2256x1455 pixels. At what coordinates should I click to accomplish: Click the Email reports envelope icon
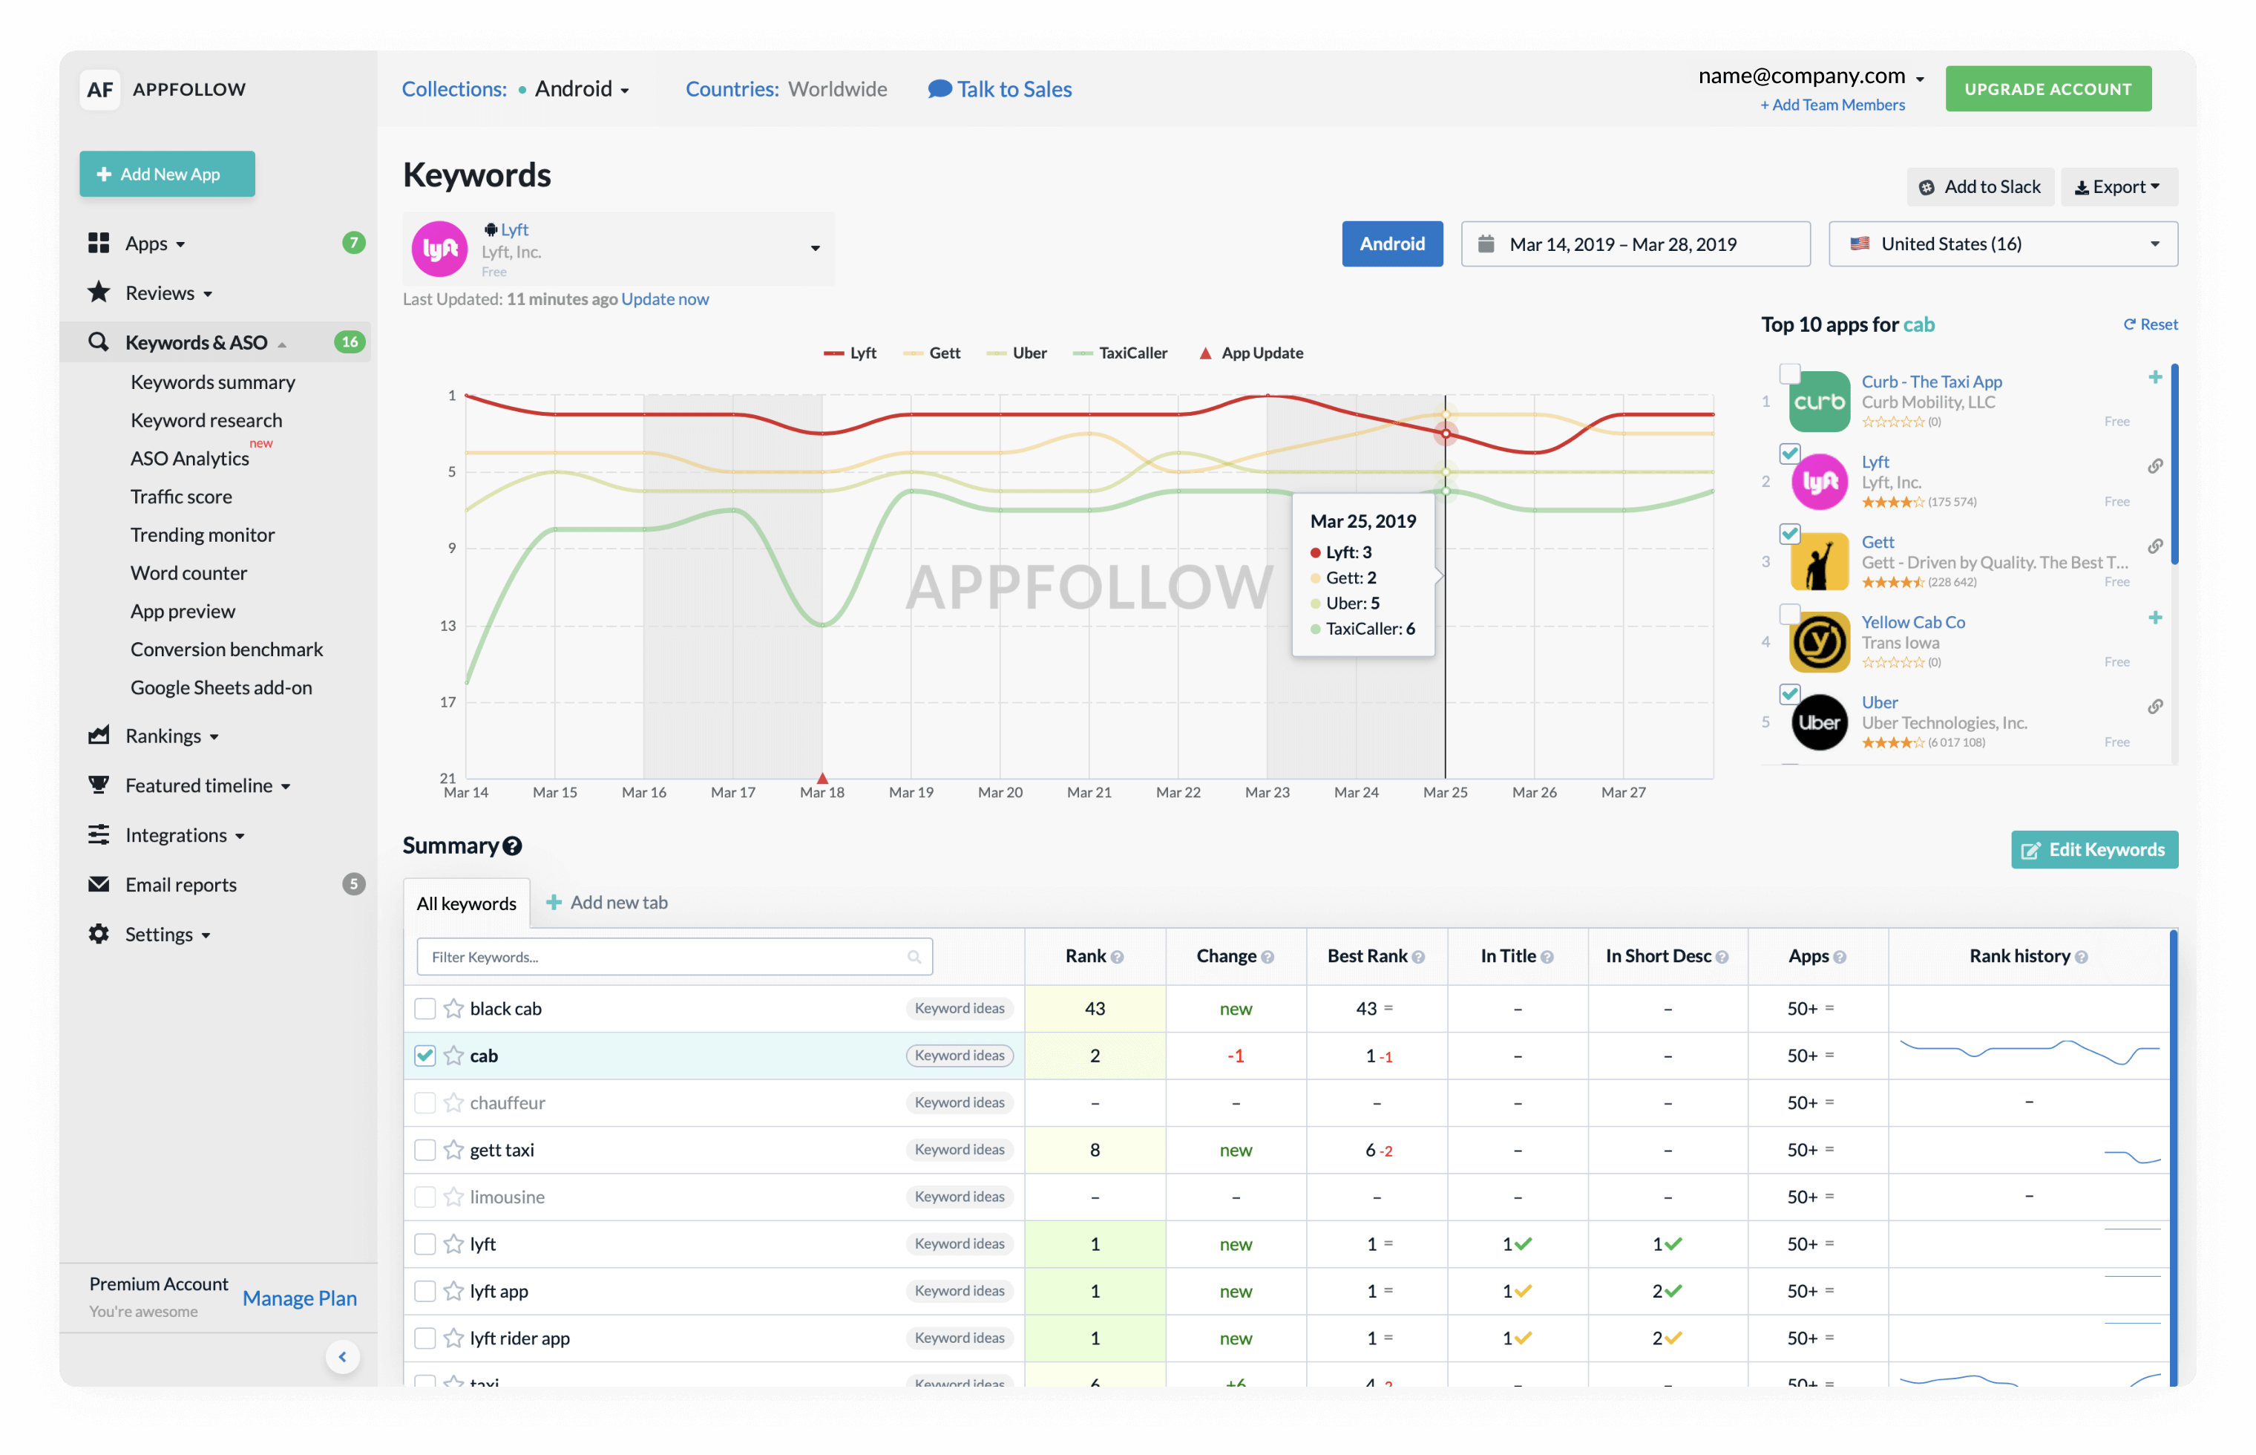(x=98, y=884)
